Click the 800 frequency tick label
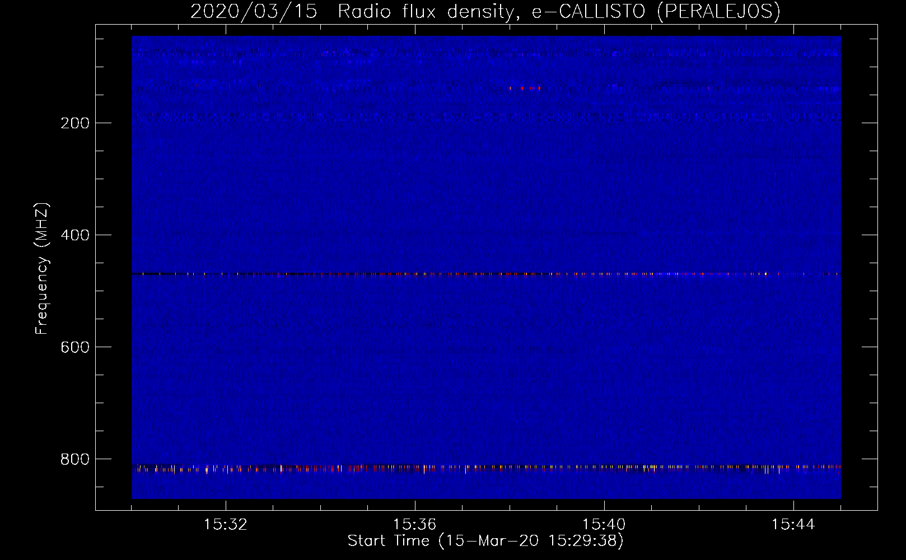 (75, 459)
